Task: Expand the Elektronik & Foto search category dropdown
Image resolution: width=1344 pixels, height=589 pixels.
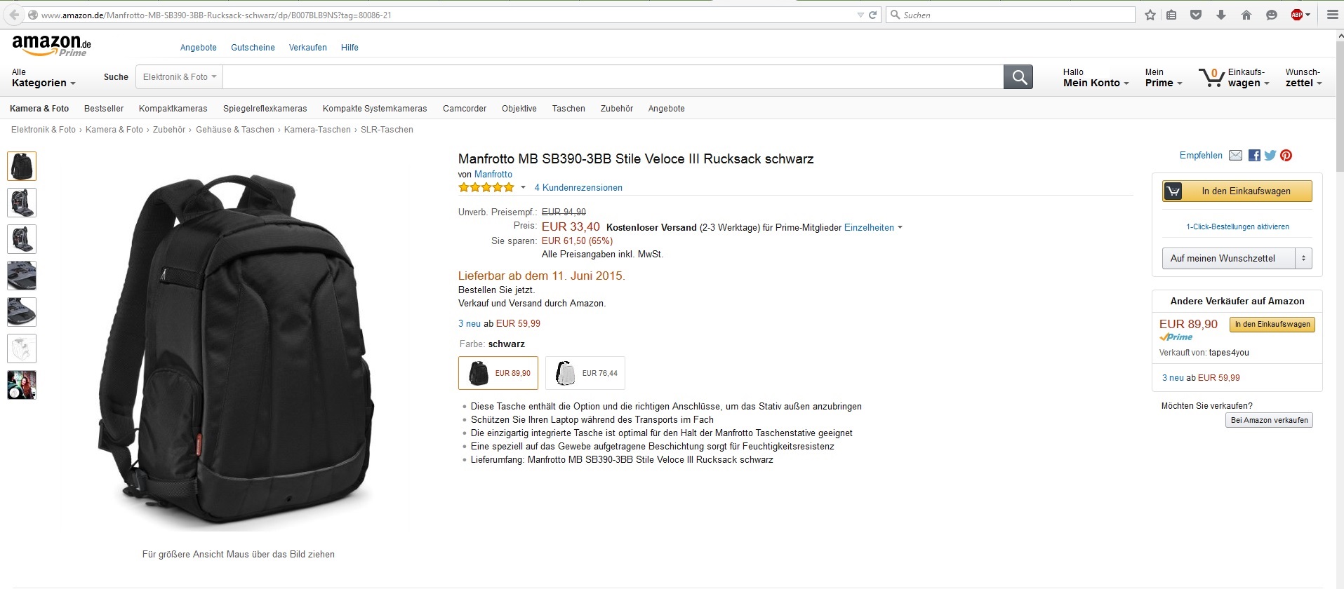Action: [x=179, y=77]
